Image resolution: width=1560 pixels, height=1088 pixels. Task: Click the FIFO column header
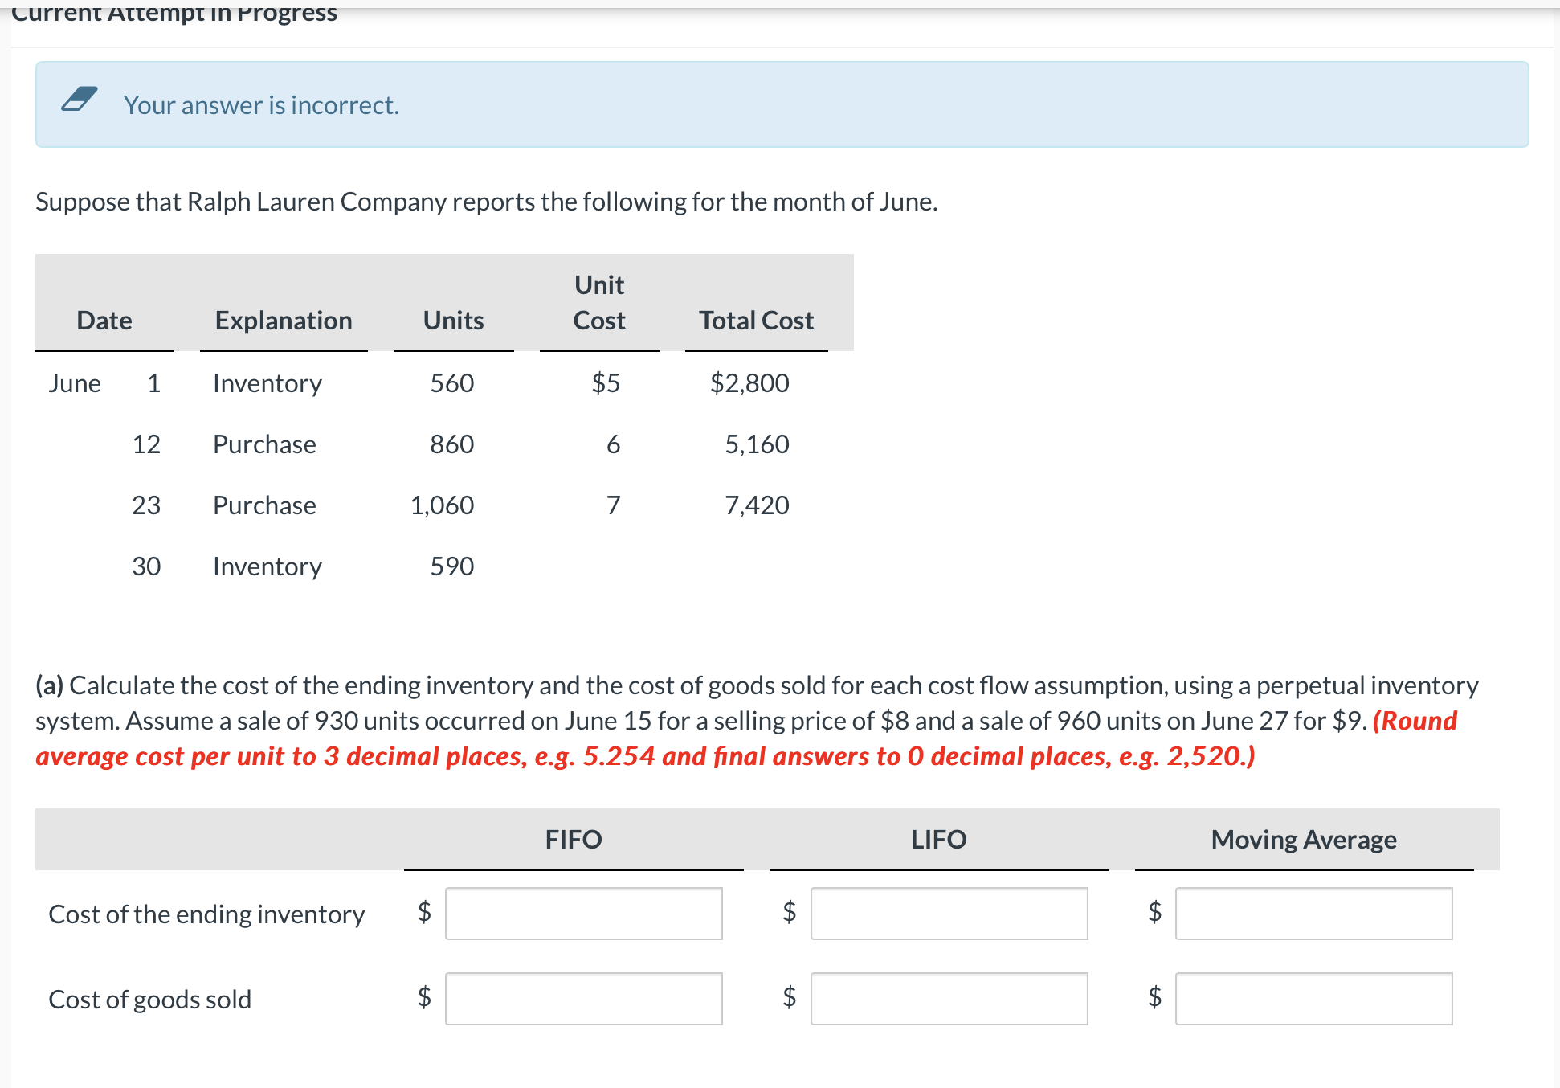[x=574, y=840]
